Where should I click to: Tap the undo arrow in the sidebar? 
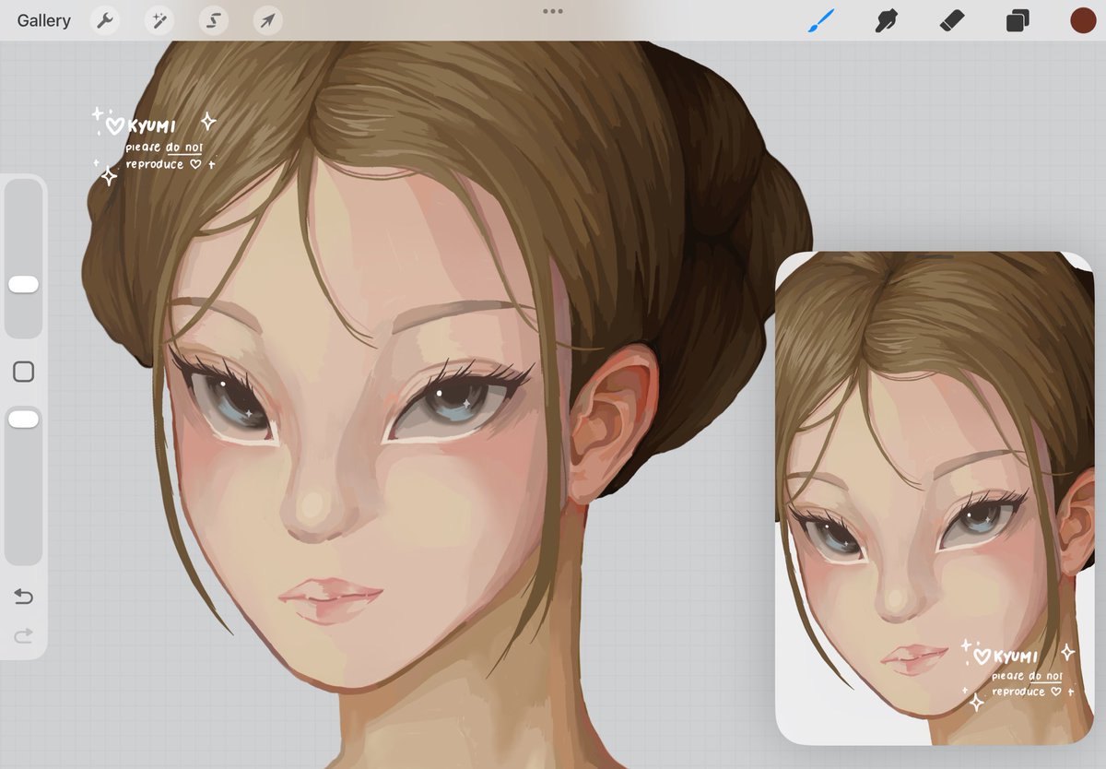tap(23, 597)
